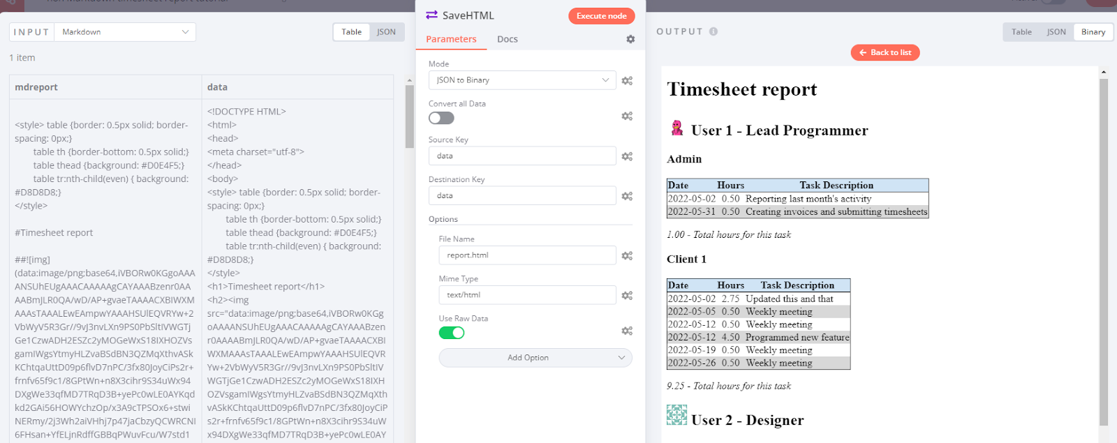Click the 2022-05-19 Weekly meeting row
Viewport: 1117px width, 443px height.
coord(758,350)
